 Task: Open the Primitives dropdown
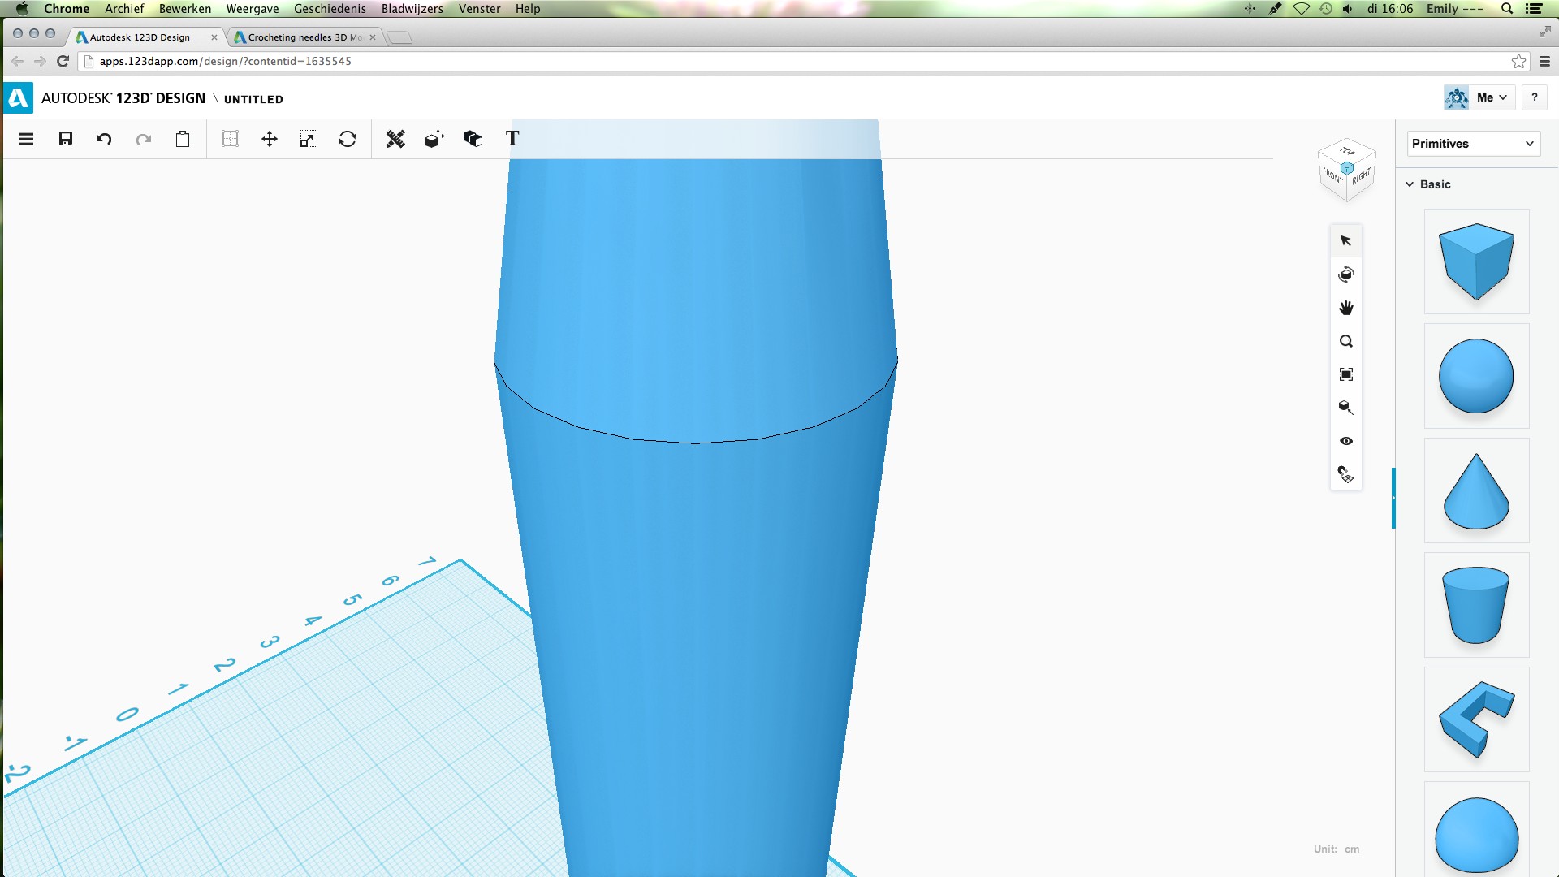click(1473, 144)
